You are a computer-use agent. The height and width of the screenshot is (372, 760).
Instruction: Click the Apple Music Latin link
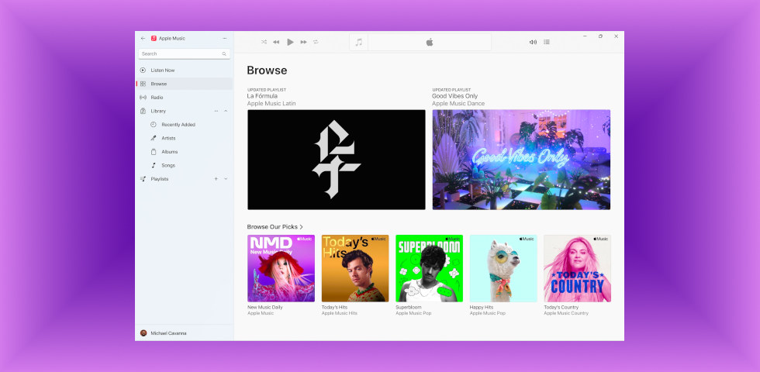point(271,104)
